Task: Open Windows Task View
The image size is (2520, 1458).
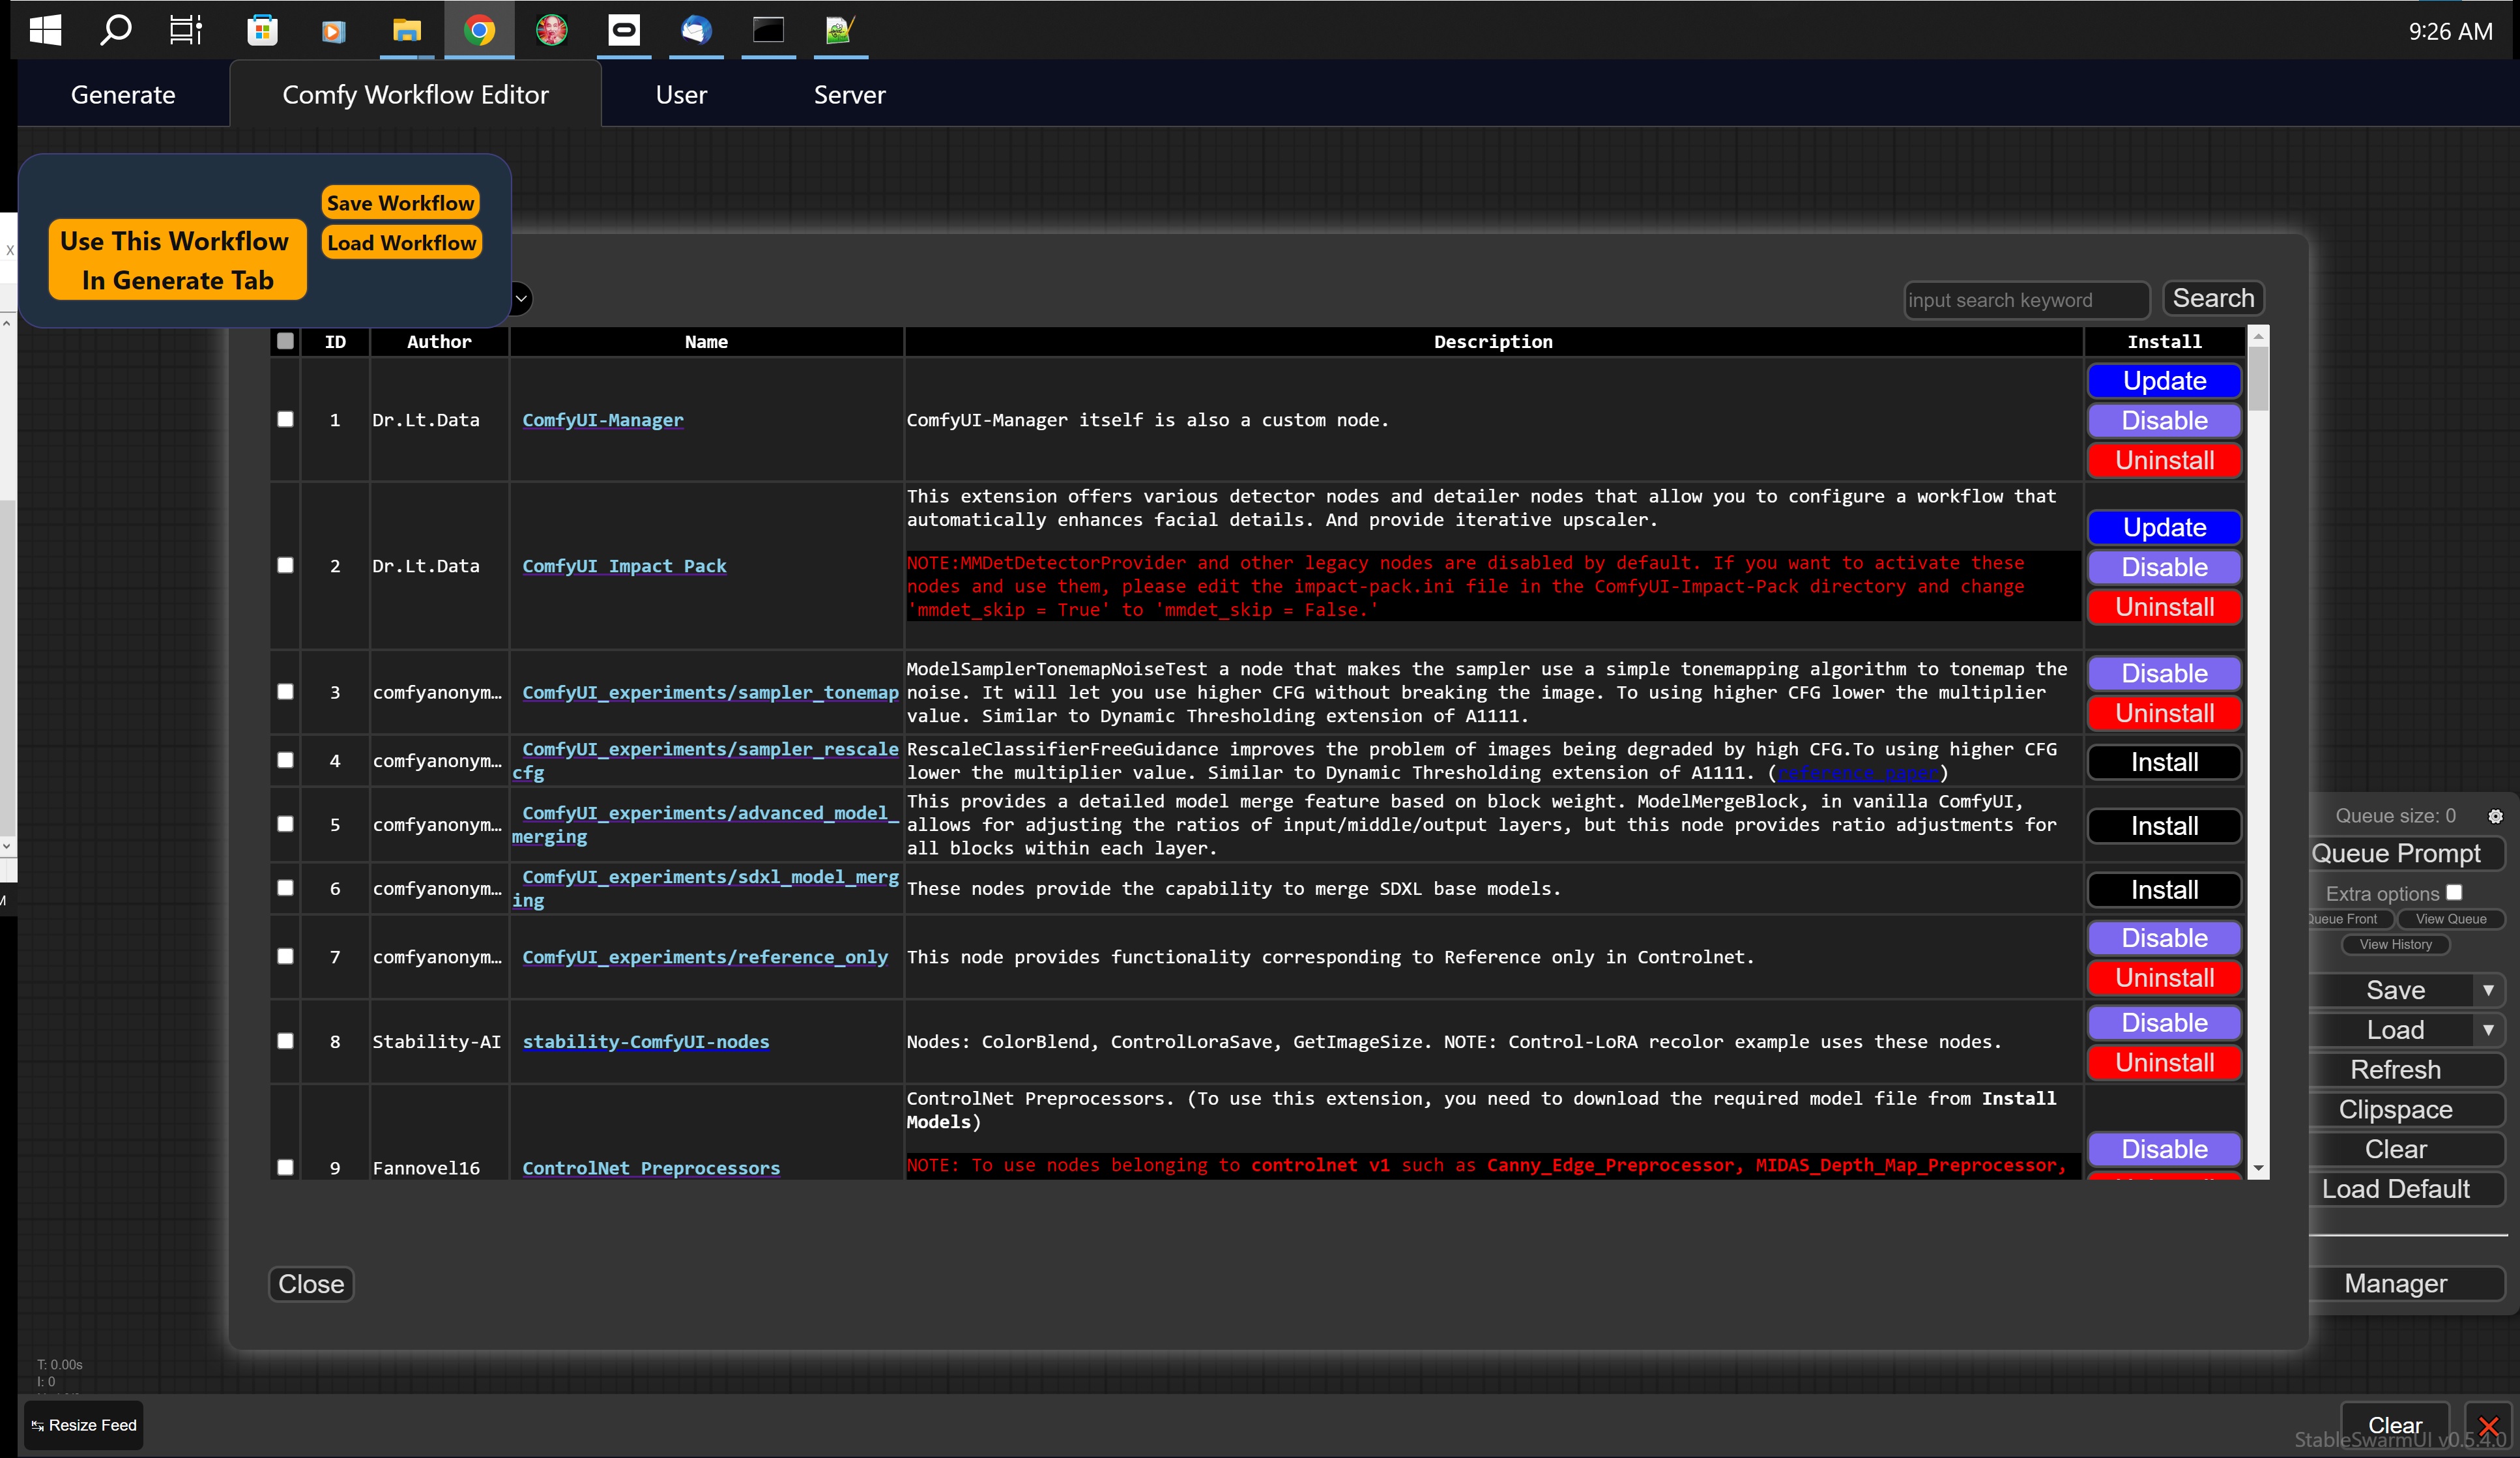Action: tap(185, 30)
